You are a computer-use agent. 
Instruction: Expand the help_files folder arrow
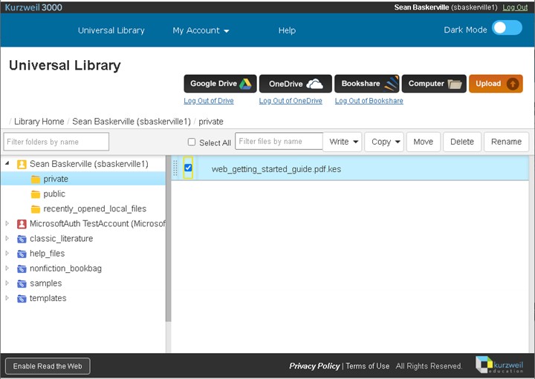7,254
